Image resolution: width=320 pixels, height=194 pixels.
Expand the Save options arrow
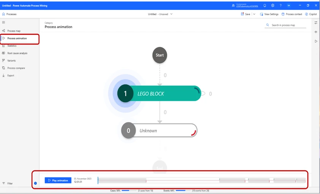[x=254, y=14]
